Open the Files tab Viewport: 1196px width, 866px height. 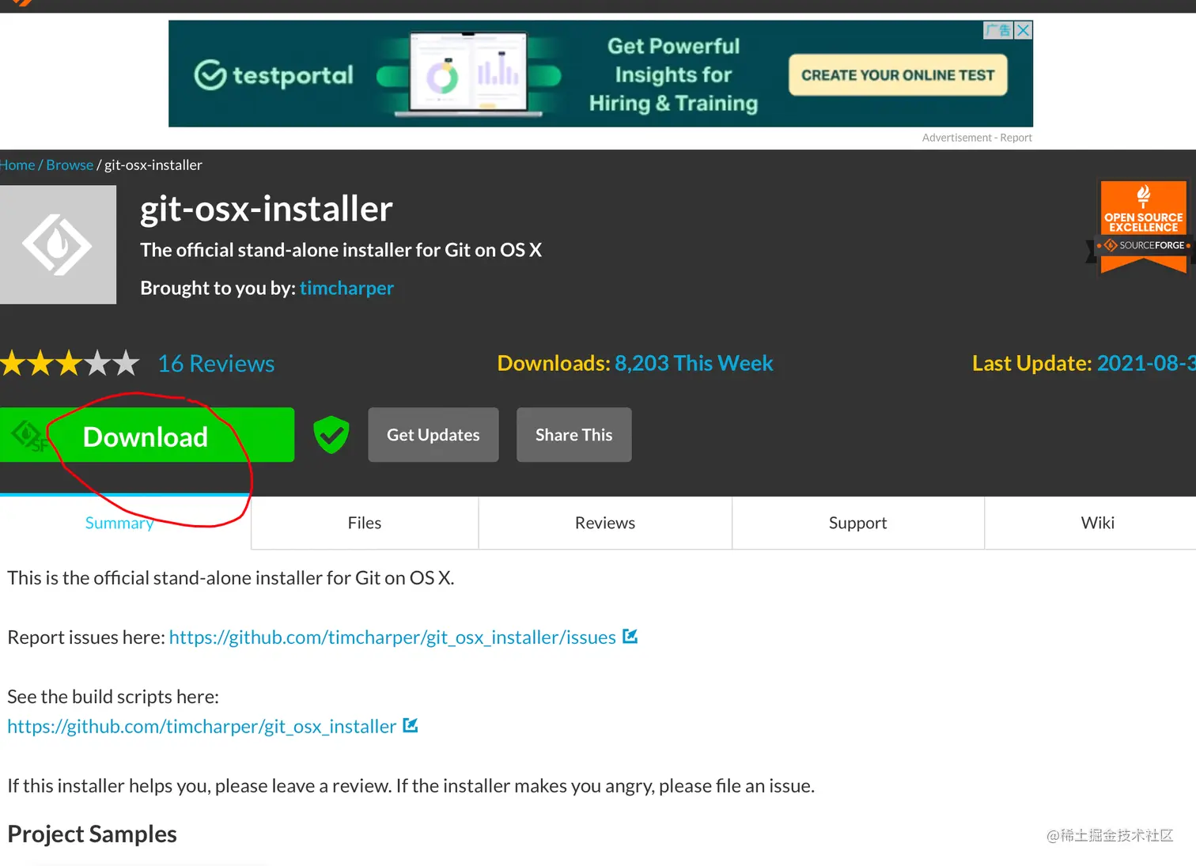click(365, 523)
